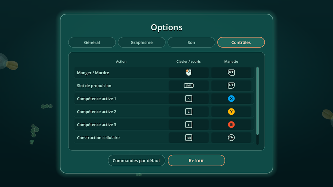Go to the Son tab
Viewport: 333px width, 187px height.
(191, 42)
